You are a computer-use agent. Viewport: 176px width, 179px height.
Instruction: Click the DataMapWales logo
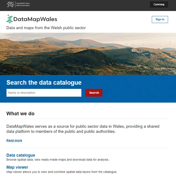click(x=32, y=19)
